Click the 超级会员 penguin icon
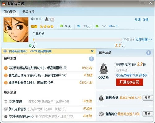This screenshot has width=155, height=123. point(101,98)
